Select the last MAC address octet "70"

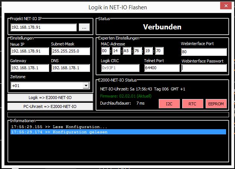click(158, 51)
